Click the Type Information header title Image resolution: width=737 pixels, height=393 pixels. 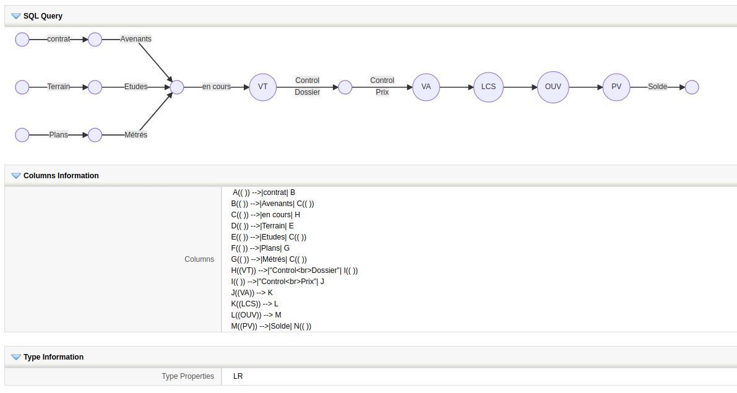pyautogui.click(x=53, y=357)
